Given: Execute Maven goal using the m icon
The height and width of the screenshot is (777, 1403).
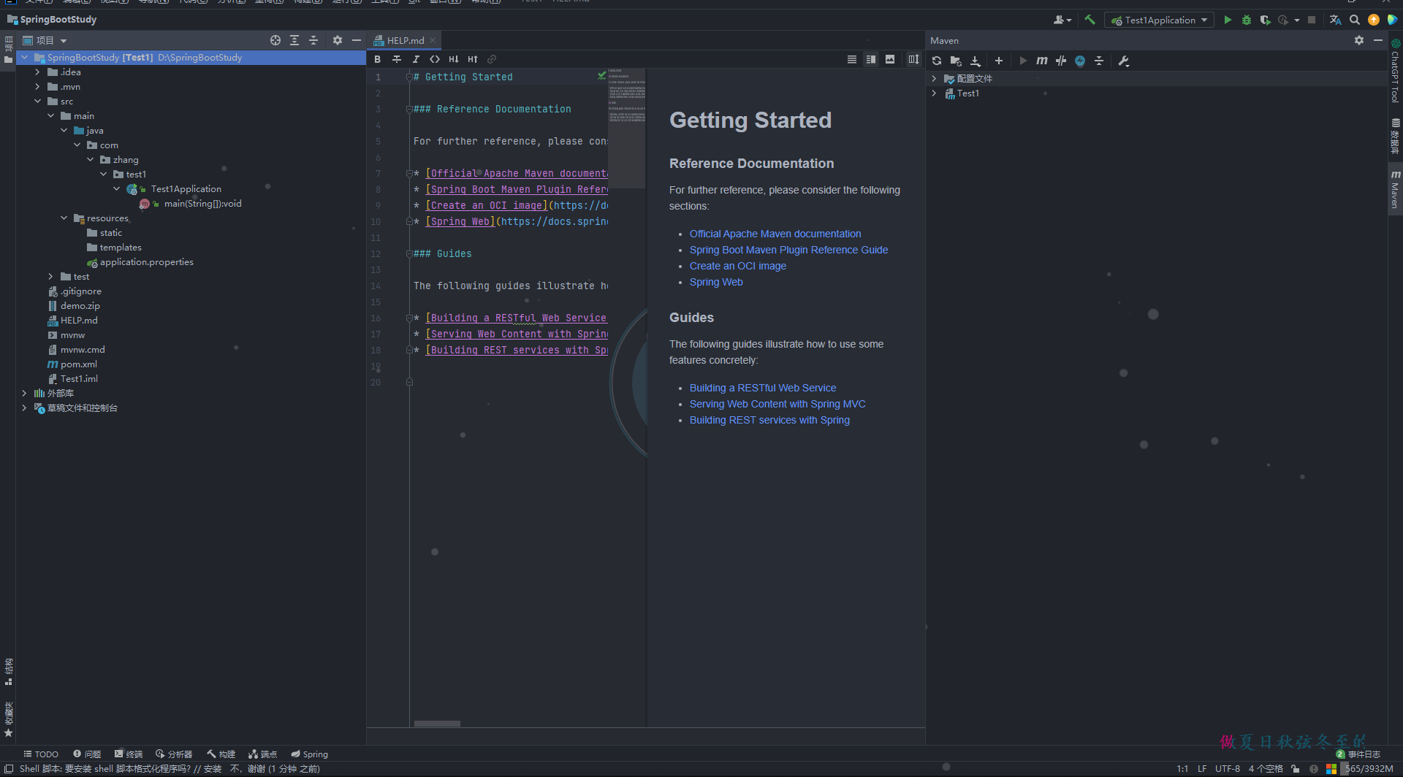Looking at the screenshot, I should pos(1042,61).
